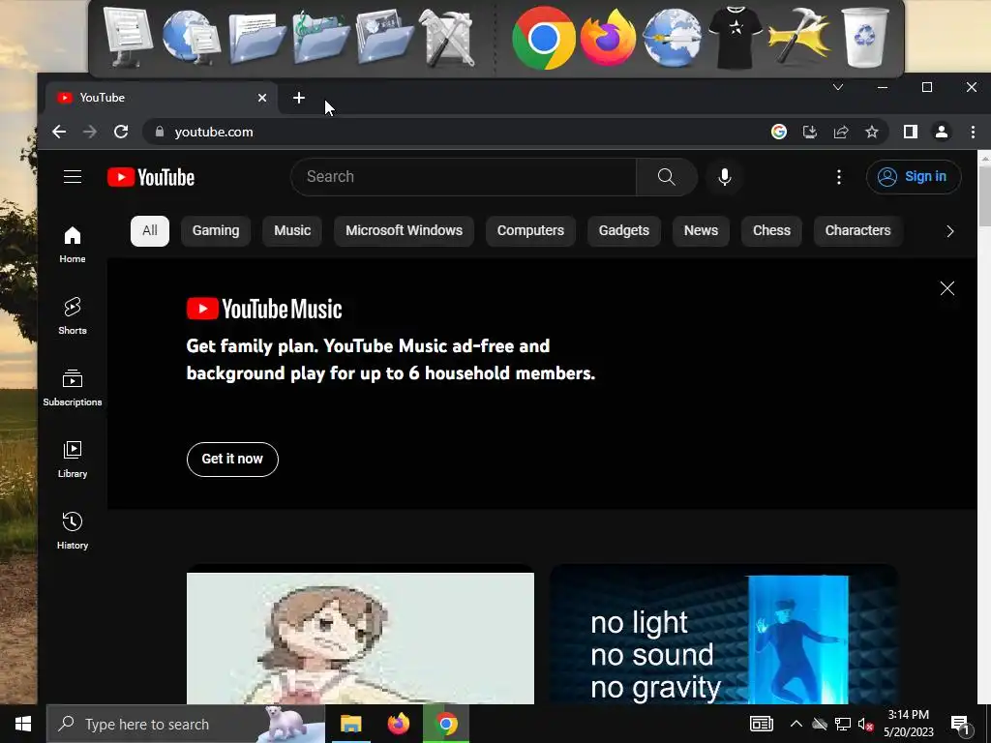Open Shorts in the sidebar
The image size is (991, 743).
click(73, 316)
